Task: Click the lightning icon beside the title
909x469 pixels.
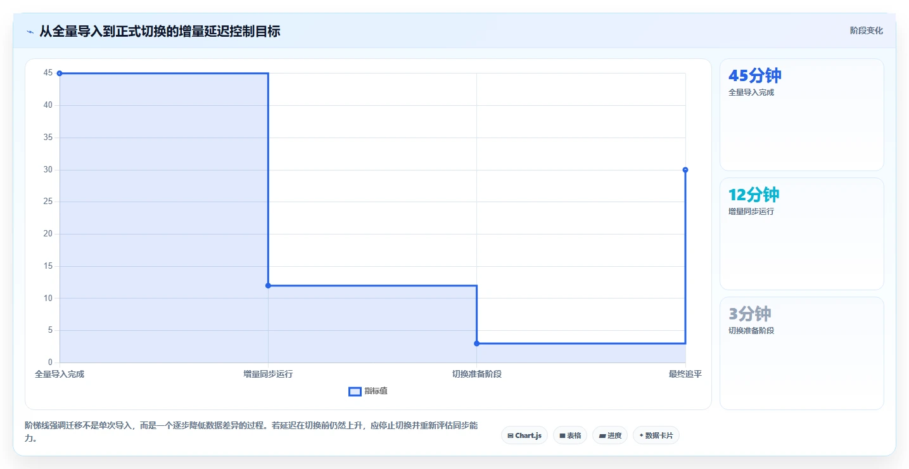Action: point(30,31)
